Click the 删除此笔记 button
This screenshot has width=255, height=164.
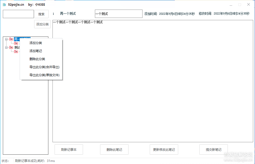coord(114,149)
